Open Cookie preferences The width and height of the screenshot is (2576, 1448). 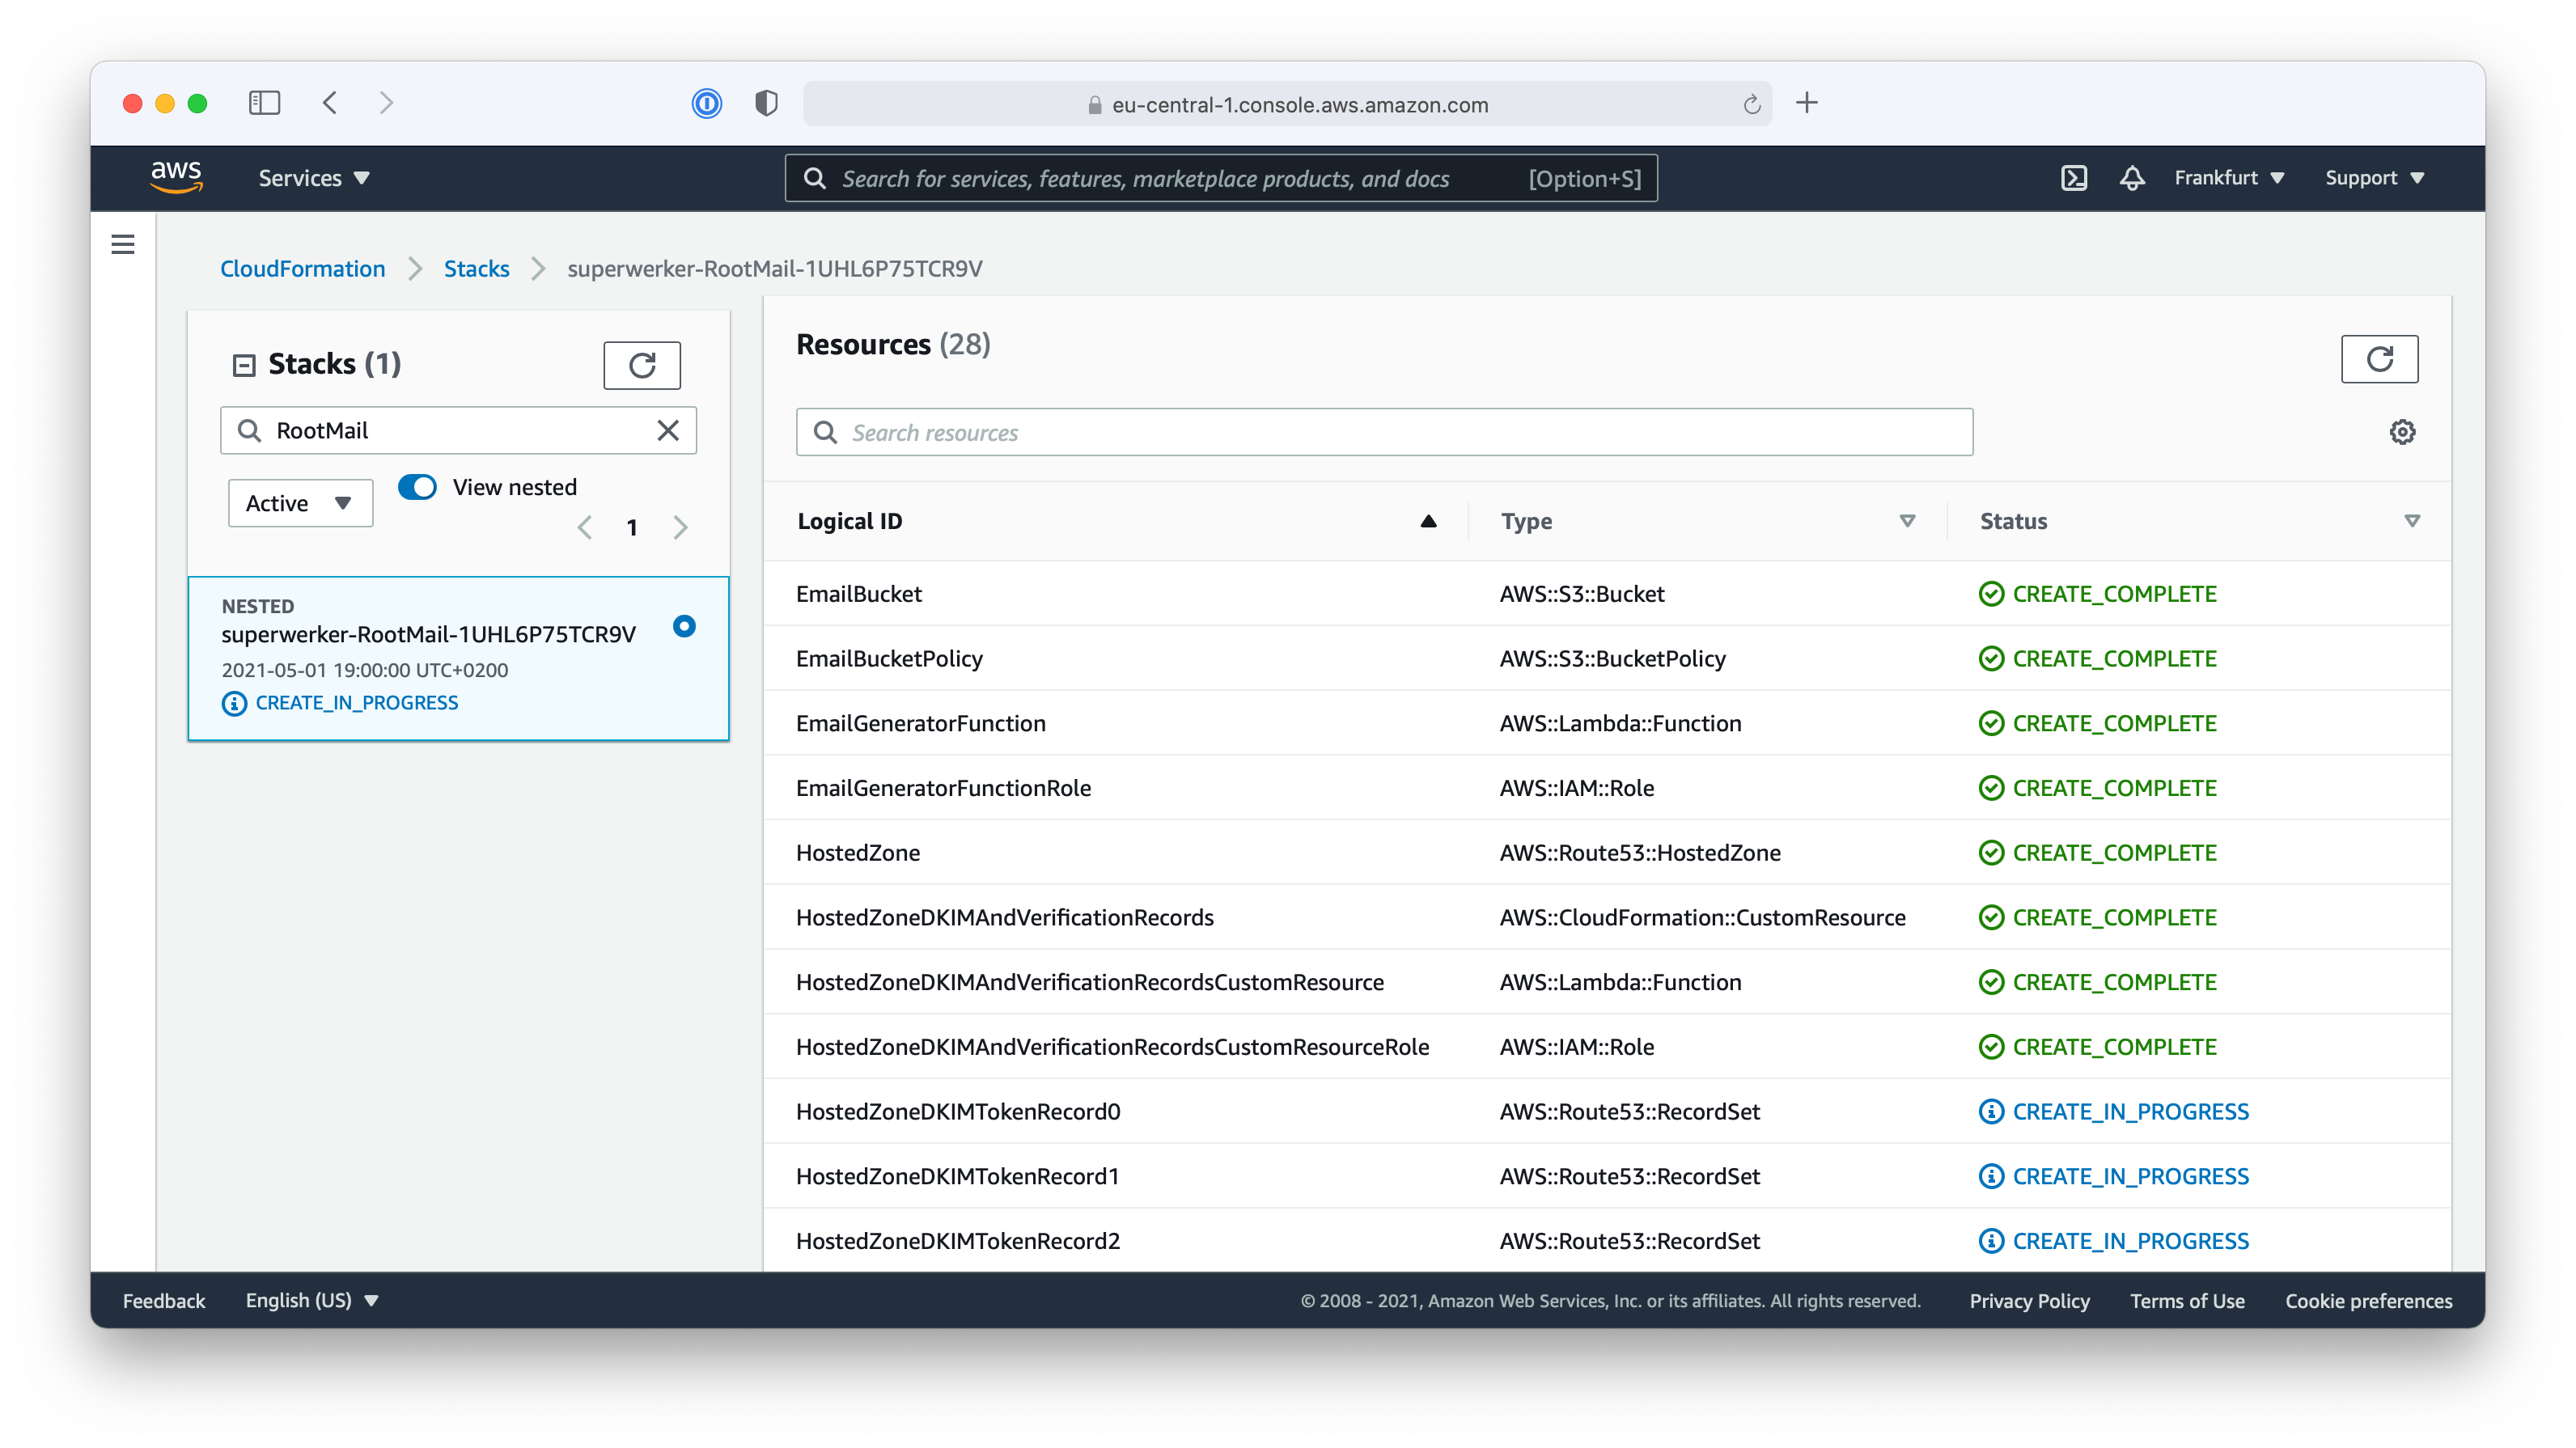2368,1300
